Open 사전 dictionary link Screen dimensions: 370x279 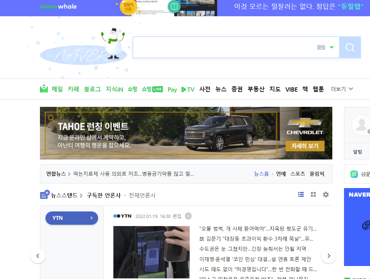pos(205,89)
